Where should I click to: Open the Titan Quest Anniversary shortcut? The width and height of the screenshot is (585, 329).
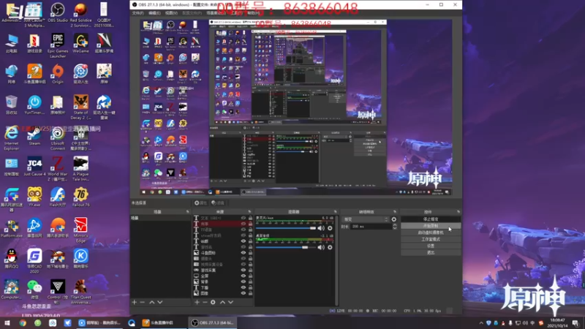[x=80, y=292]
